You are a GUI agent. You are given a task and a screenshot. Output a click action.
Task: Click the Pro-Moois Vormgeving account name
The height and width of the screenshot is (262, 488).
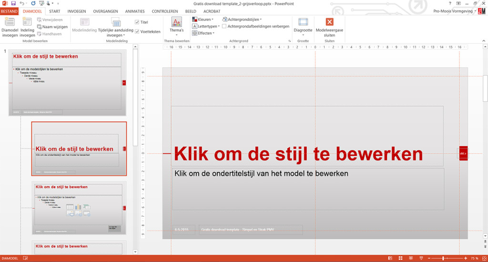click(452, 11)
